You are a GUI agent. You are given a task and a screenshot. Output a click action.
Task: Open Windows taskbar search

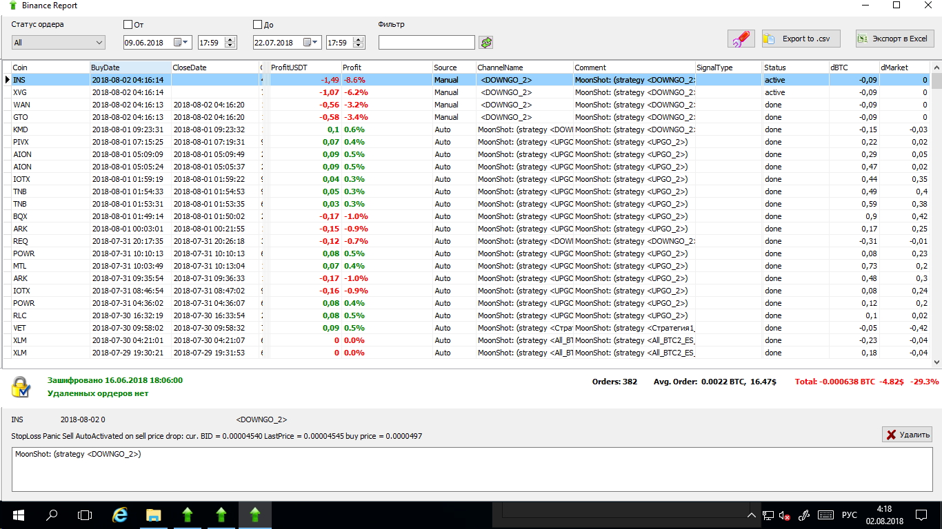[52, 515]
